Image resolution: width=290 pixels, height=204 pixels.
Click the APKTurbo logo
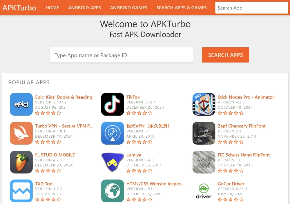19,8
